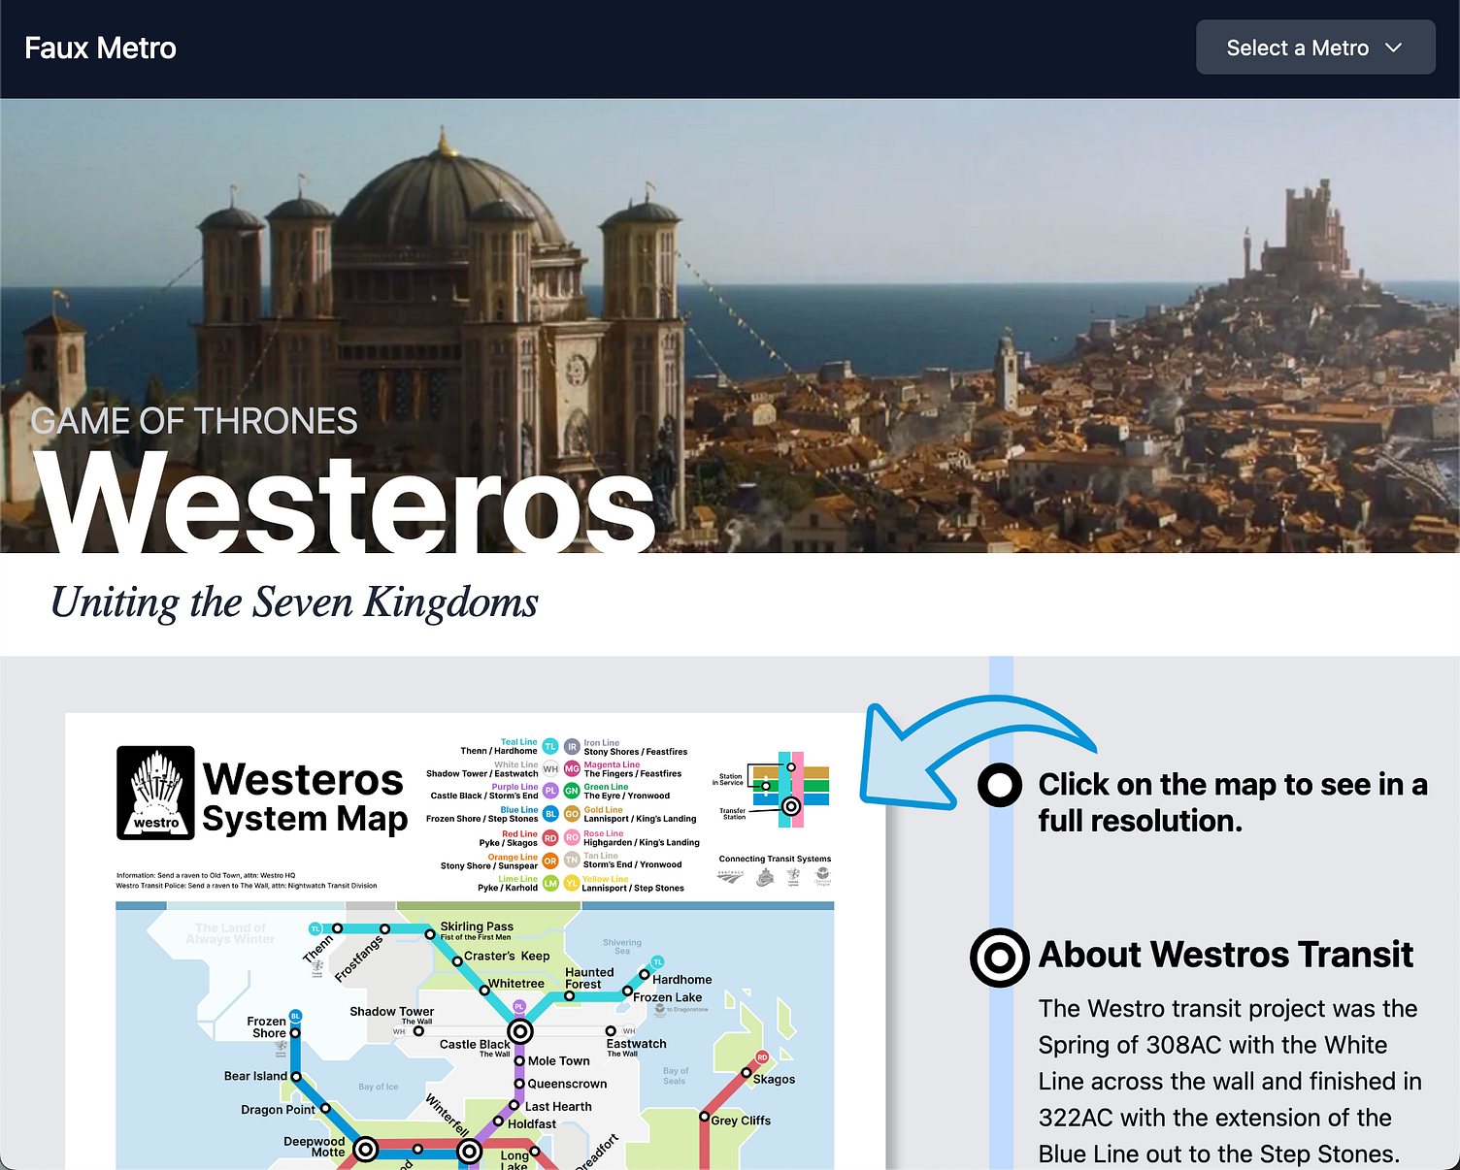This screenshot has width=1460, height=1170.
Task: Click the Dragon Point station dot
Action: tap(325, 1108)
